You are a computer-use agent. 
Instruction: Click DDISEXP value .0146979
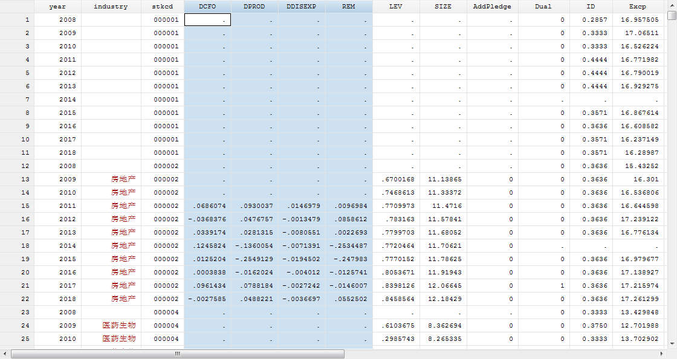click(x=303, y=206)
